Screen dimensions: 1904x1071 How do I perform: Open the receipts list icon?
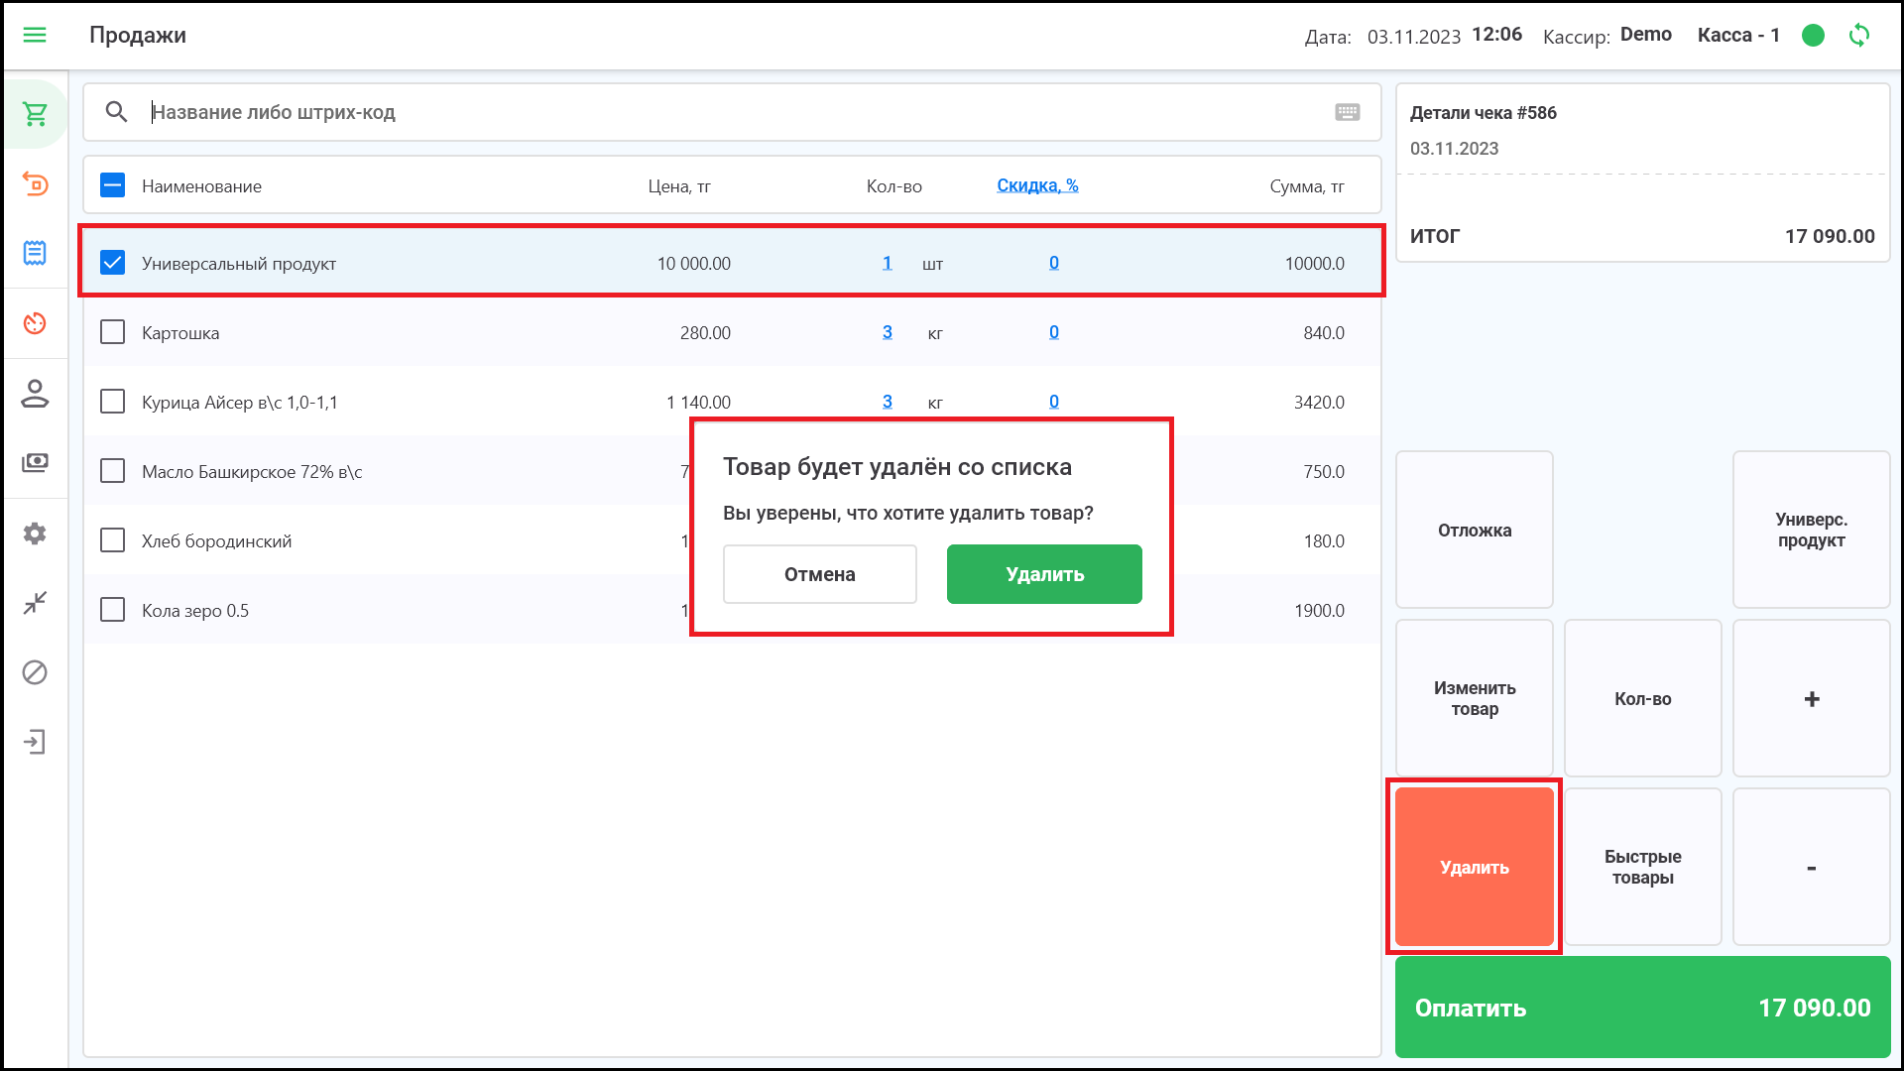[35, 253]
